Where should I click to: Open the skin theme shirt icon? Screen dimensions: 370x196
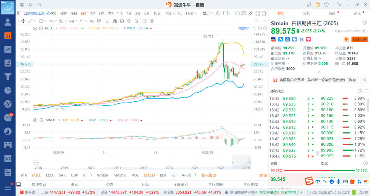[326, 4]
